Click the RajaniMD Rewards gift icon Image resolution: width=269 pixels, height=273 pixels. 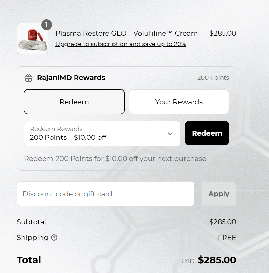coord(28,78)
